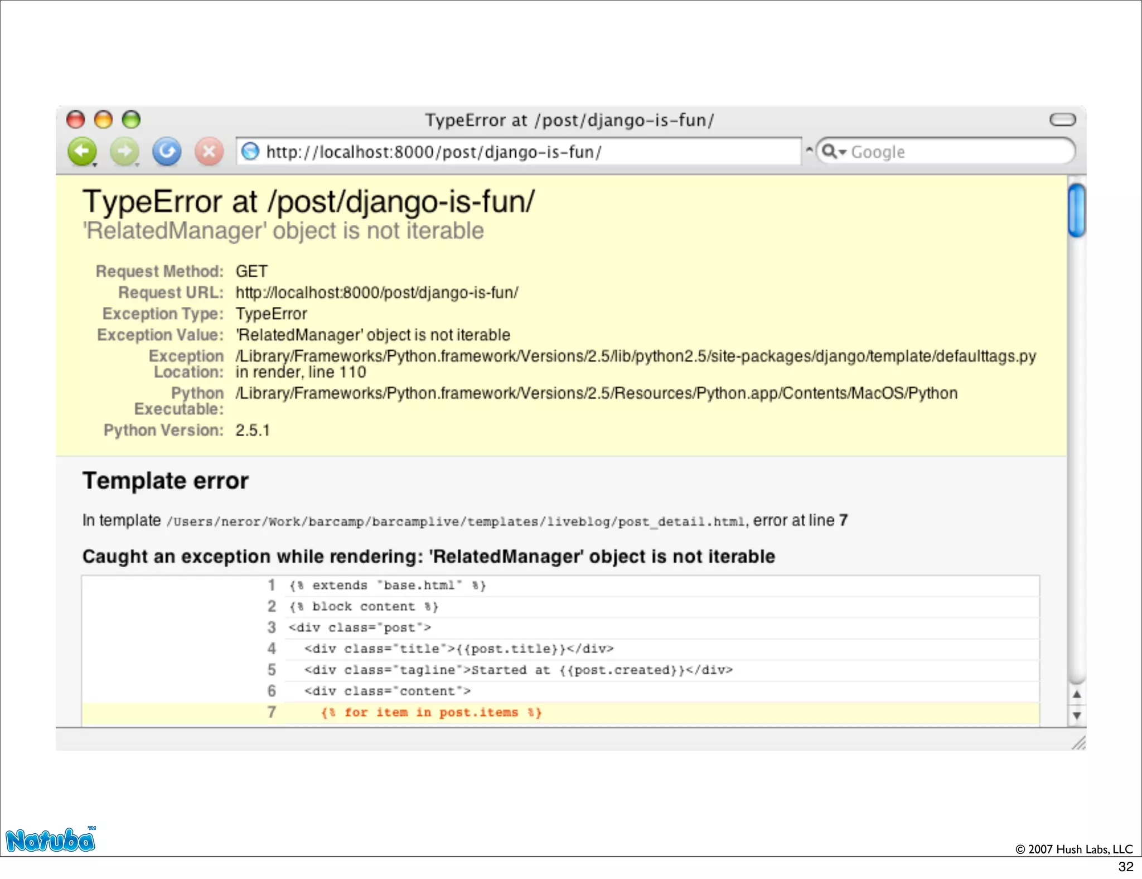1142x879 pixels.
Task: Click the Exception Value text
Action: click(x=372, y=335)
